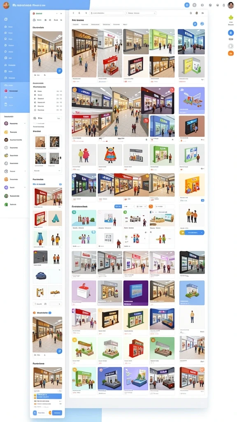The image size is (237, 422).
Task: Select the brown icon item in the white sidebar list
Action: coord(6,140)
